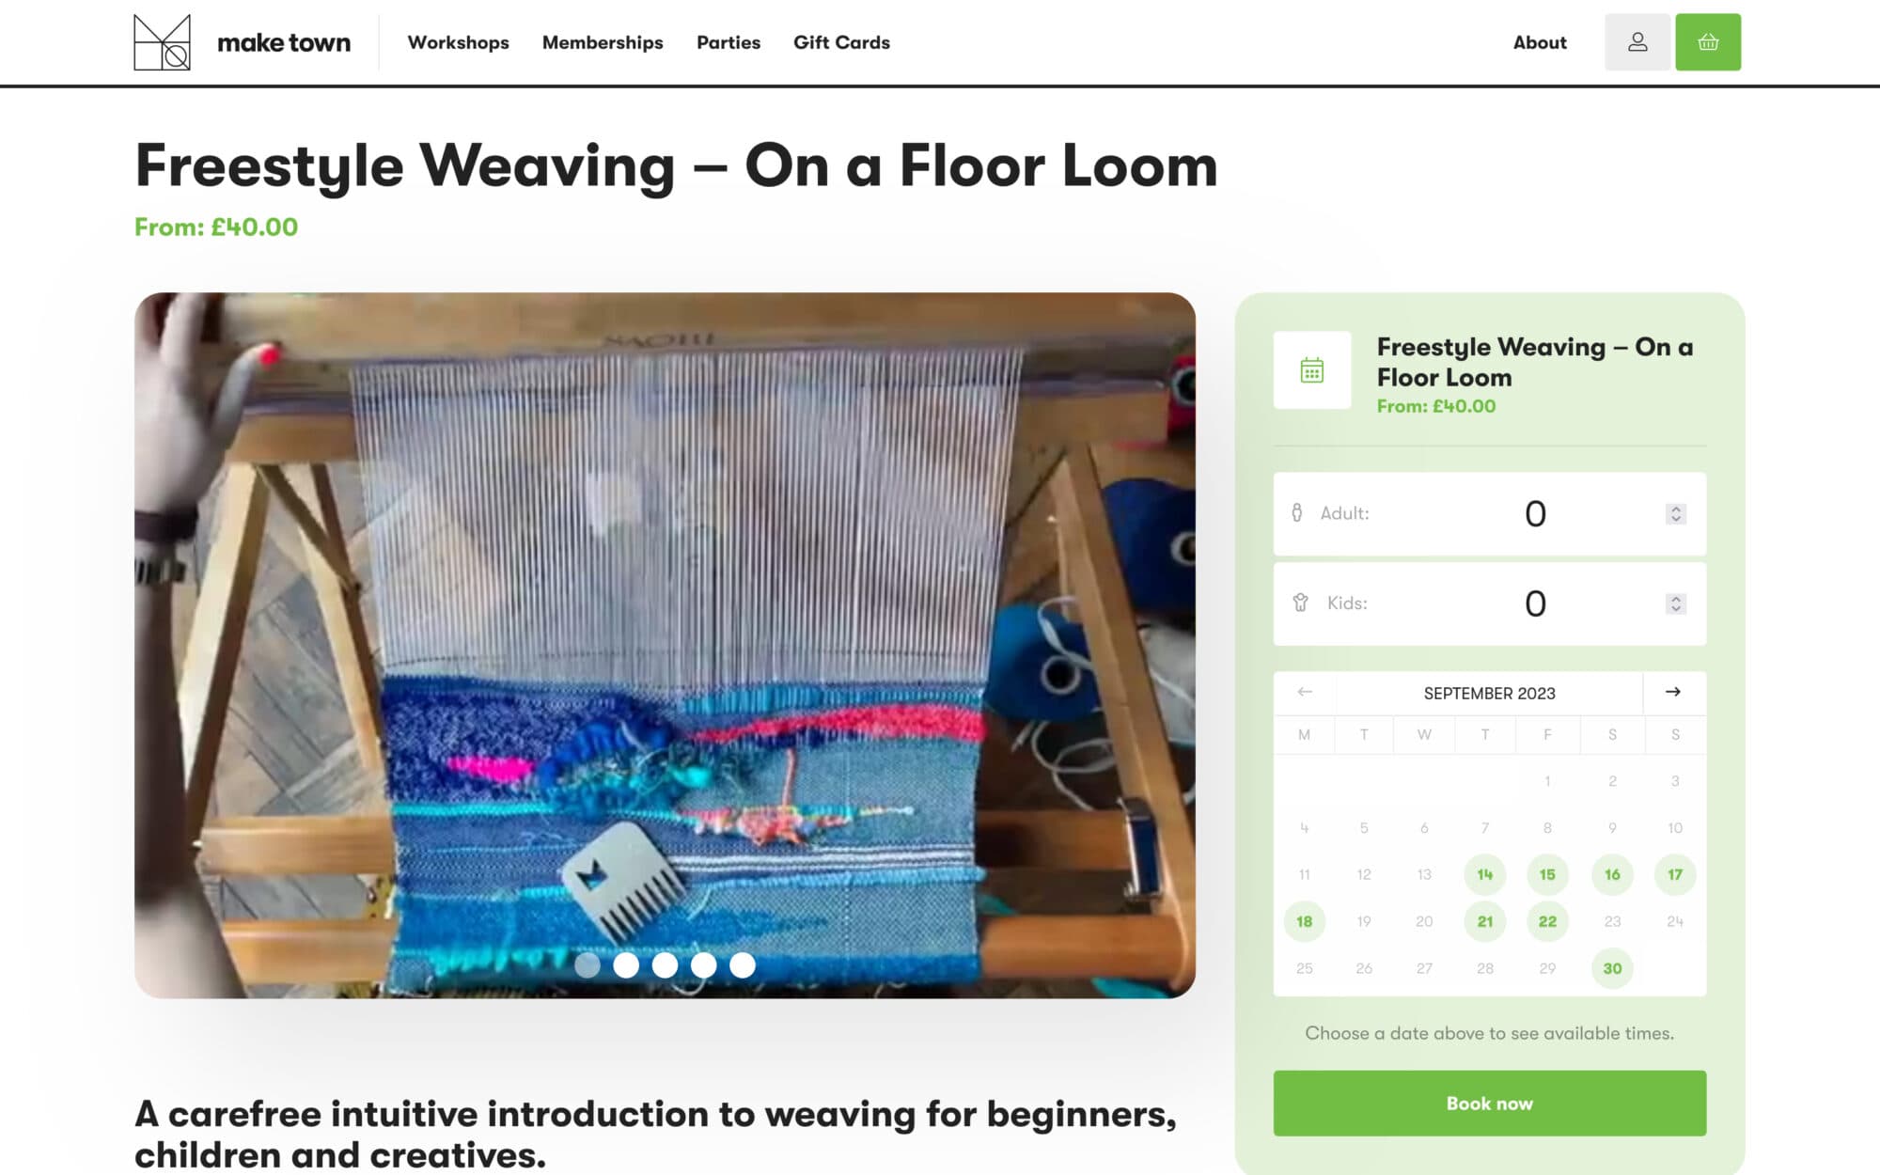Image resolution: width=1880 pixels, height=1175 pixels.
Task: Select the third carousel slide dot
Action: (665, 965)
